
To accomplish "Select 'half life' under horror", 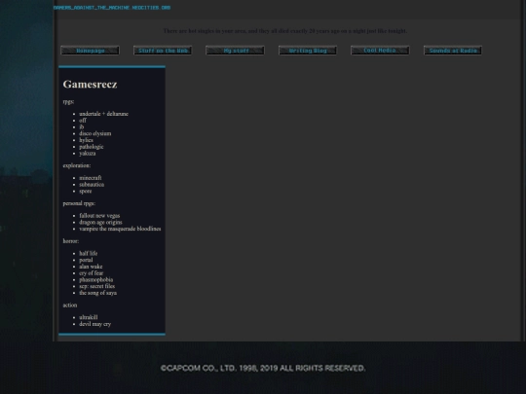I will pyautogui.click(x=89, y=253).
